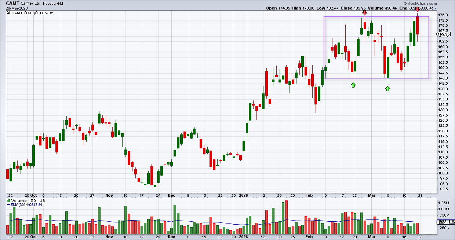Click the Volume 450,418 legend text
455x240 pixels.
pyautogui.click(x=28, y=200)
